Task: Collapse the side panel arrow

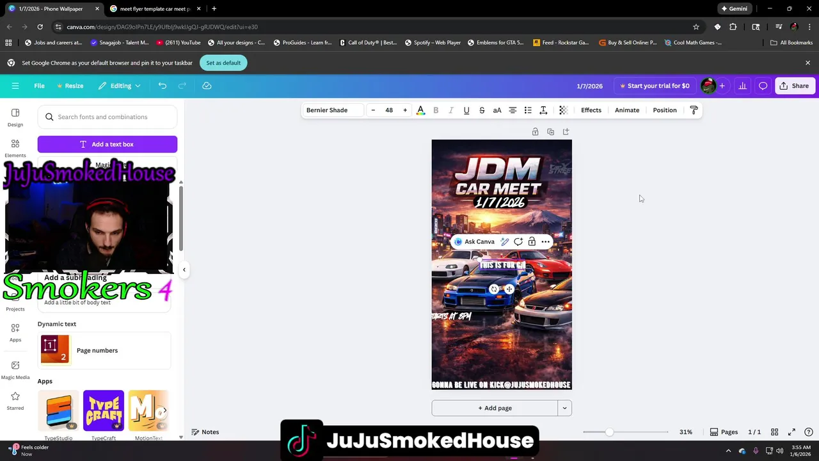Action: point(184,270)
